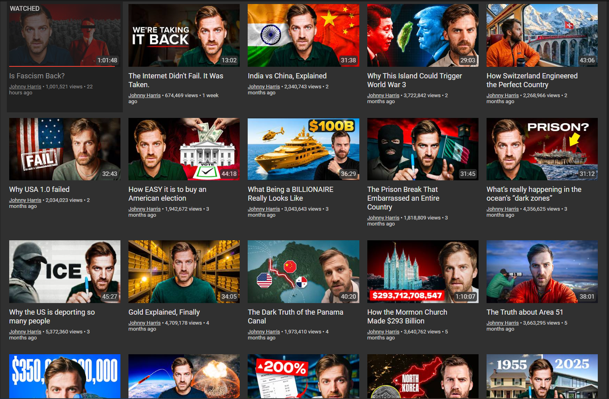
Task: Open the Area 51 photographer thumbnail
Action: pyautogui.click(x=542, y=271)
